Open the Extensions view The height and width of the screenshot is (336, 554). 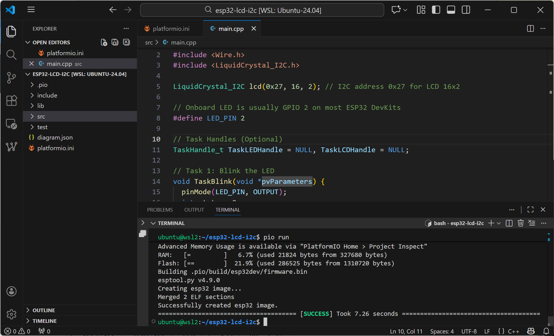(x=11, y=100)
